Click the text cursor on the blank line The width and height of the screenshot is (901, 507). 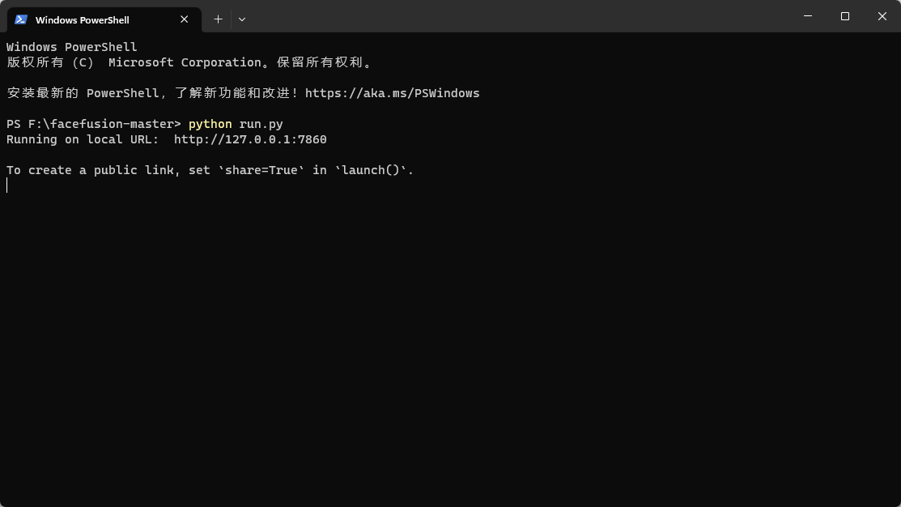pos(7,185)
